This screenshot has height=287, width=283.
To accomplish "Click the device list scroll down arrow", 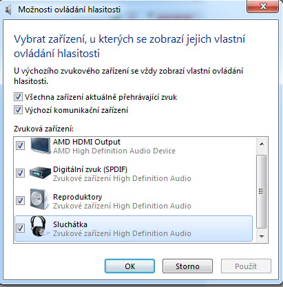I will 262,236.
